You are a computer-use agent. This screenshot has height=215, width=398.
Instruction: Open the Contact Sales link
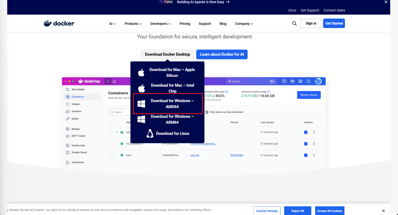[334, 10]
